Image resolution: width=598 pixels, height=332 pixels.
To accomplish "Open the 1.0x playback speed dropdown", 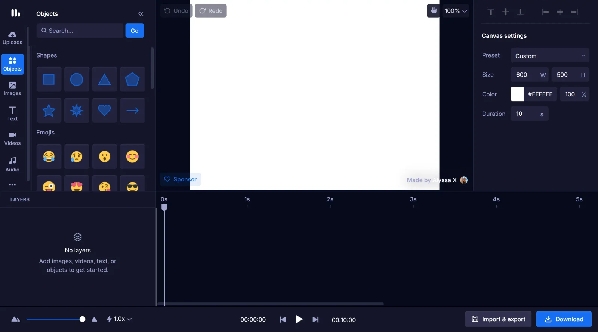I will 119,319.
